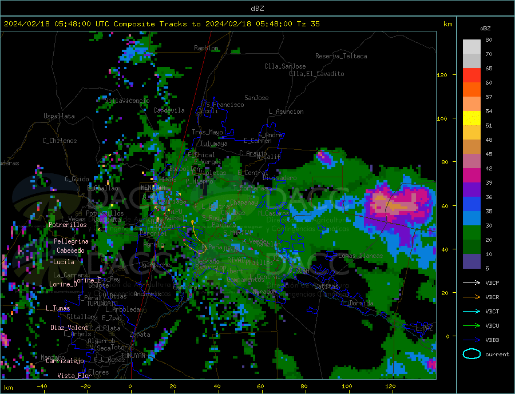Click the green VBCU arrow legend icon
The height and width of the screenshot is (394, 515).
tap(472, 326)
